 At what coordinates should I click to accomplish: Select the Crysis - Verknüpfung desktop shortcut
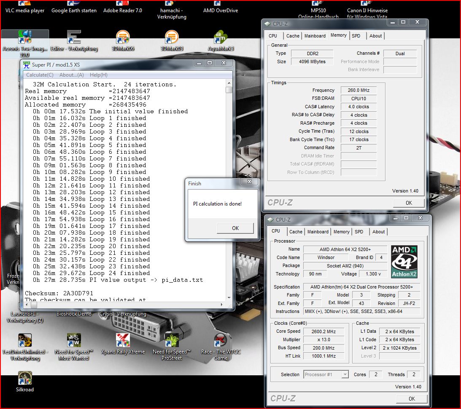coord(123,314)
